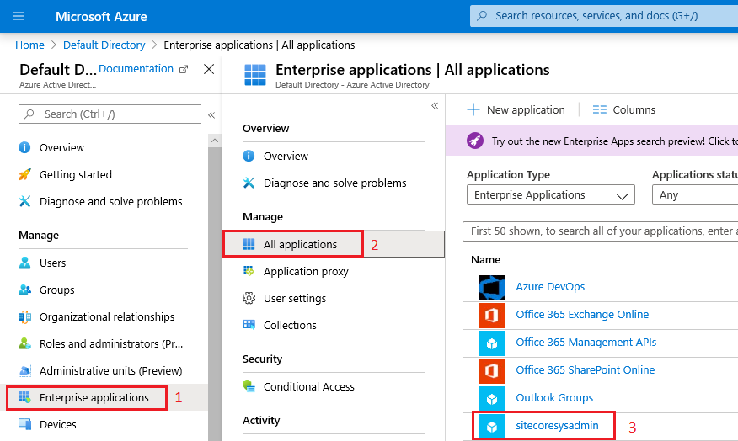Click the large Enterprise applications header icon
Viewport: 738px width, 441px height.
255,75
